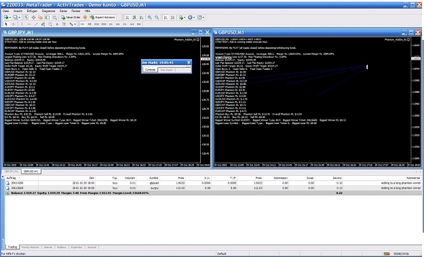The height and width of the screenshot is (257, 424).
Task: Zoom in the chart
Action: click(149, 18)
